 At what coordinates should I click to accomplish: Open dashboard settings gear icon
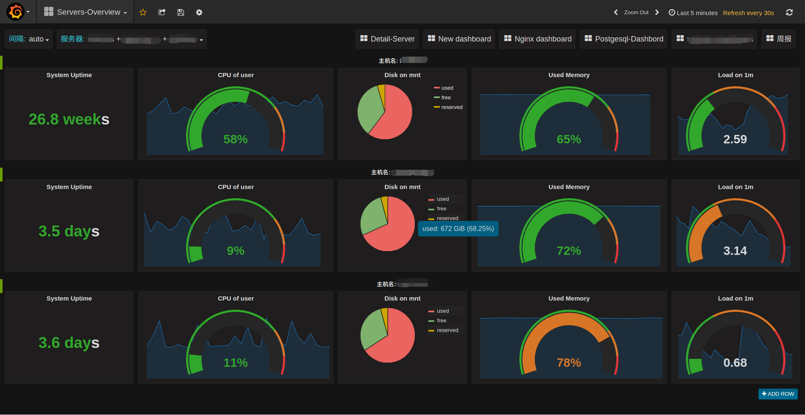199,12
